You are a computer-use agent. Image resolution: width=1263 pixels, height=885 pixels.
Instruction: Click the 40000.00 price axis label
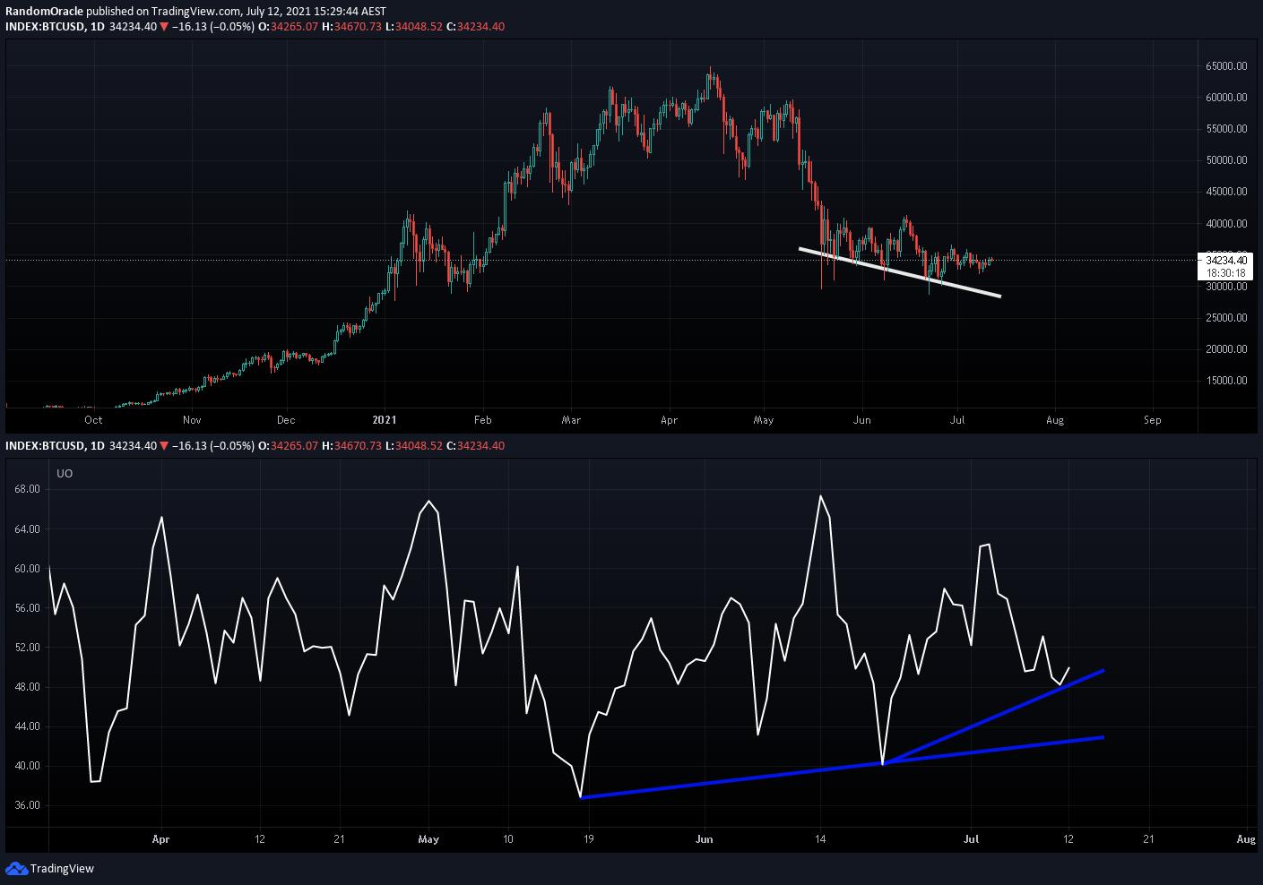[1225, 224]
